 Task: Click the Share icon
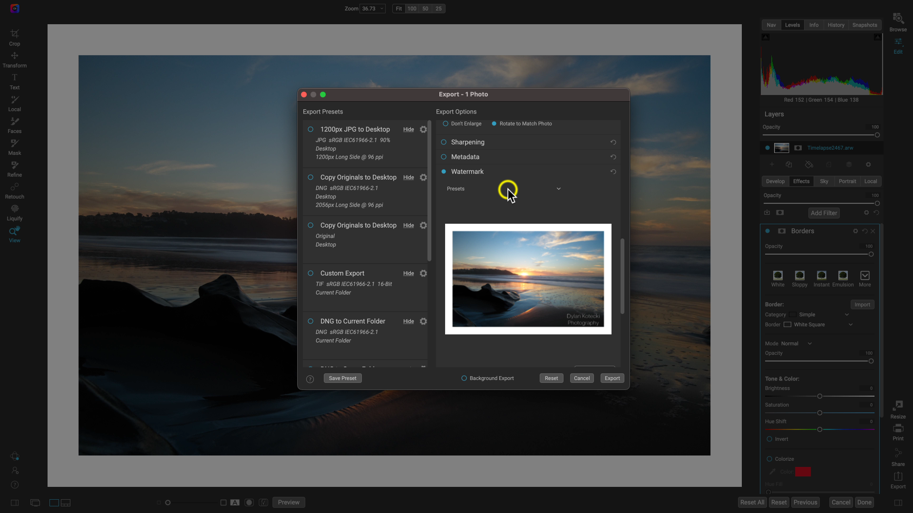click(898, 457)
